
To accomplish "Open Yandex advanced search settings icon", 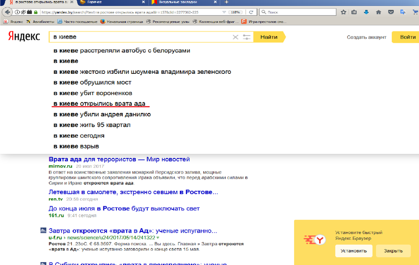I will [x=247, y=37].
